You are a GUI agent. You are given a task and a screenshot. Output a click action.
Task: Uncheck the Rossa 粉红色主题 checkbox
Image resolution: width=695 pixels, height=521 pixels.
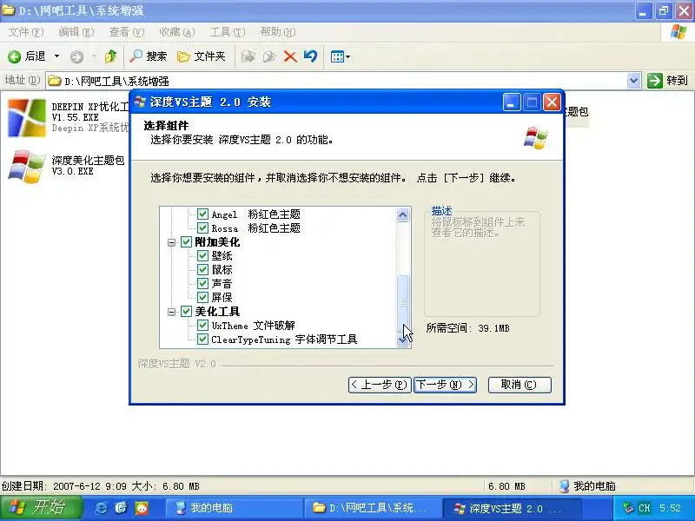point(202,228)
